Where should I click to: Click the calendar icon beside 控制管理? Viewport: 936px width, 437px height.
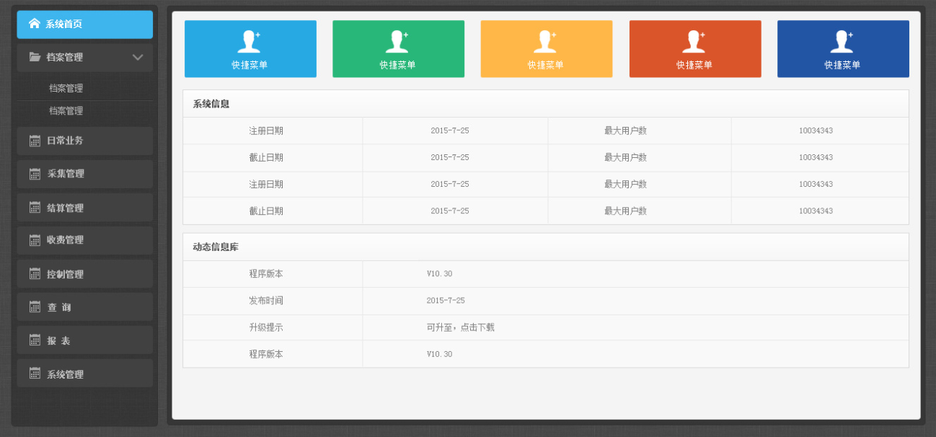tap(35, 274)
